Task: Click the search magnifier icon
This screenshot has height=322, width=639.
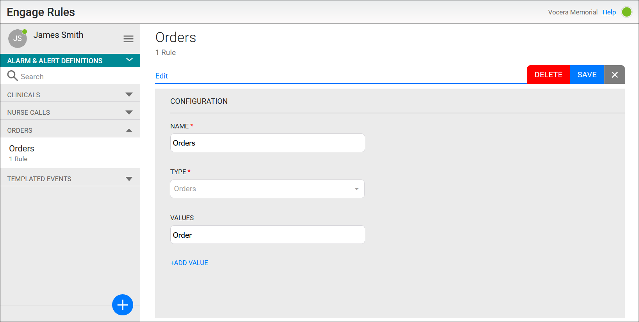Action: pos(12,76)
